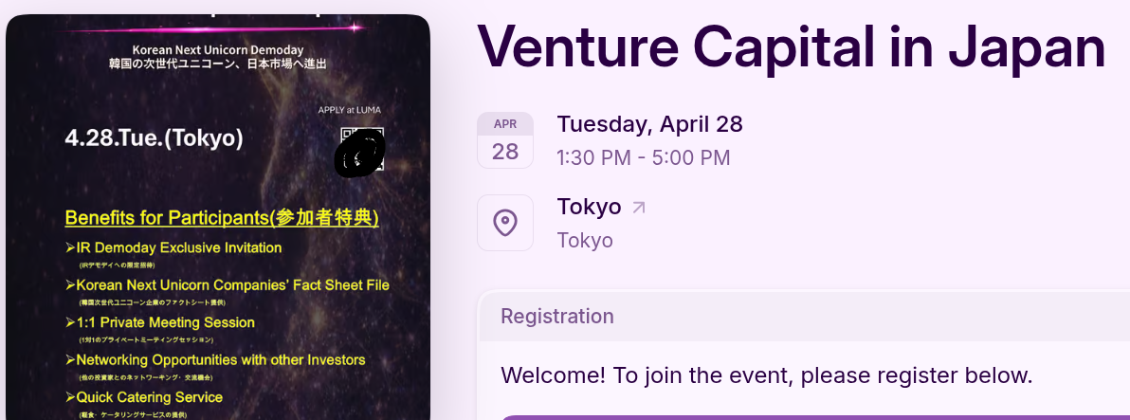Click the '1:30 PM - 5:00 PM' time
1130x420 pixels.
coord(643,157)
